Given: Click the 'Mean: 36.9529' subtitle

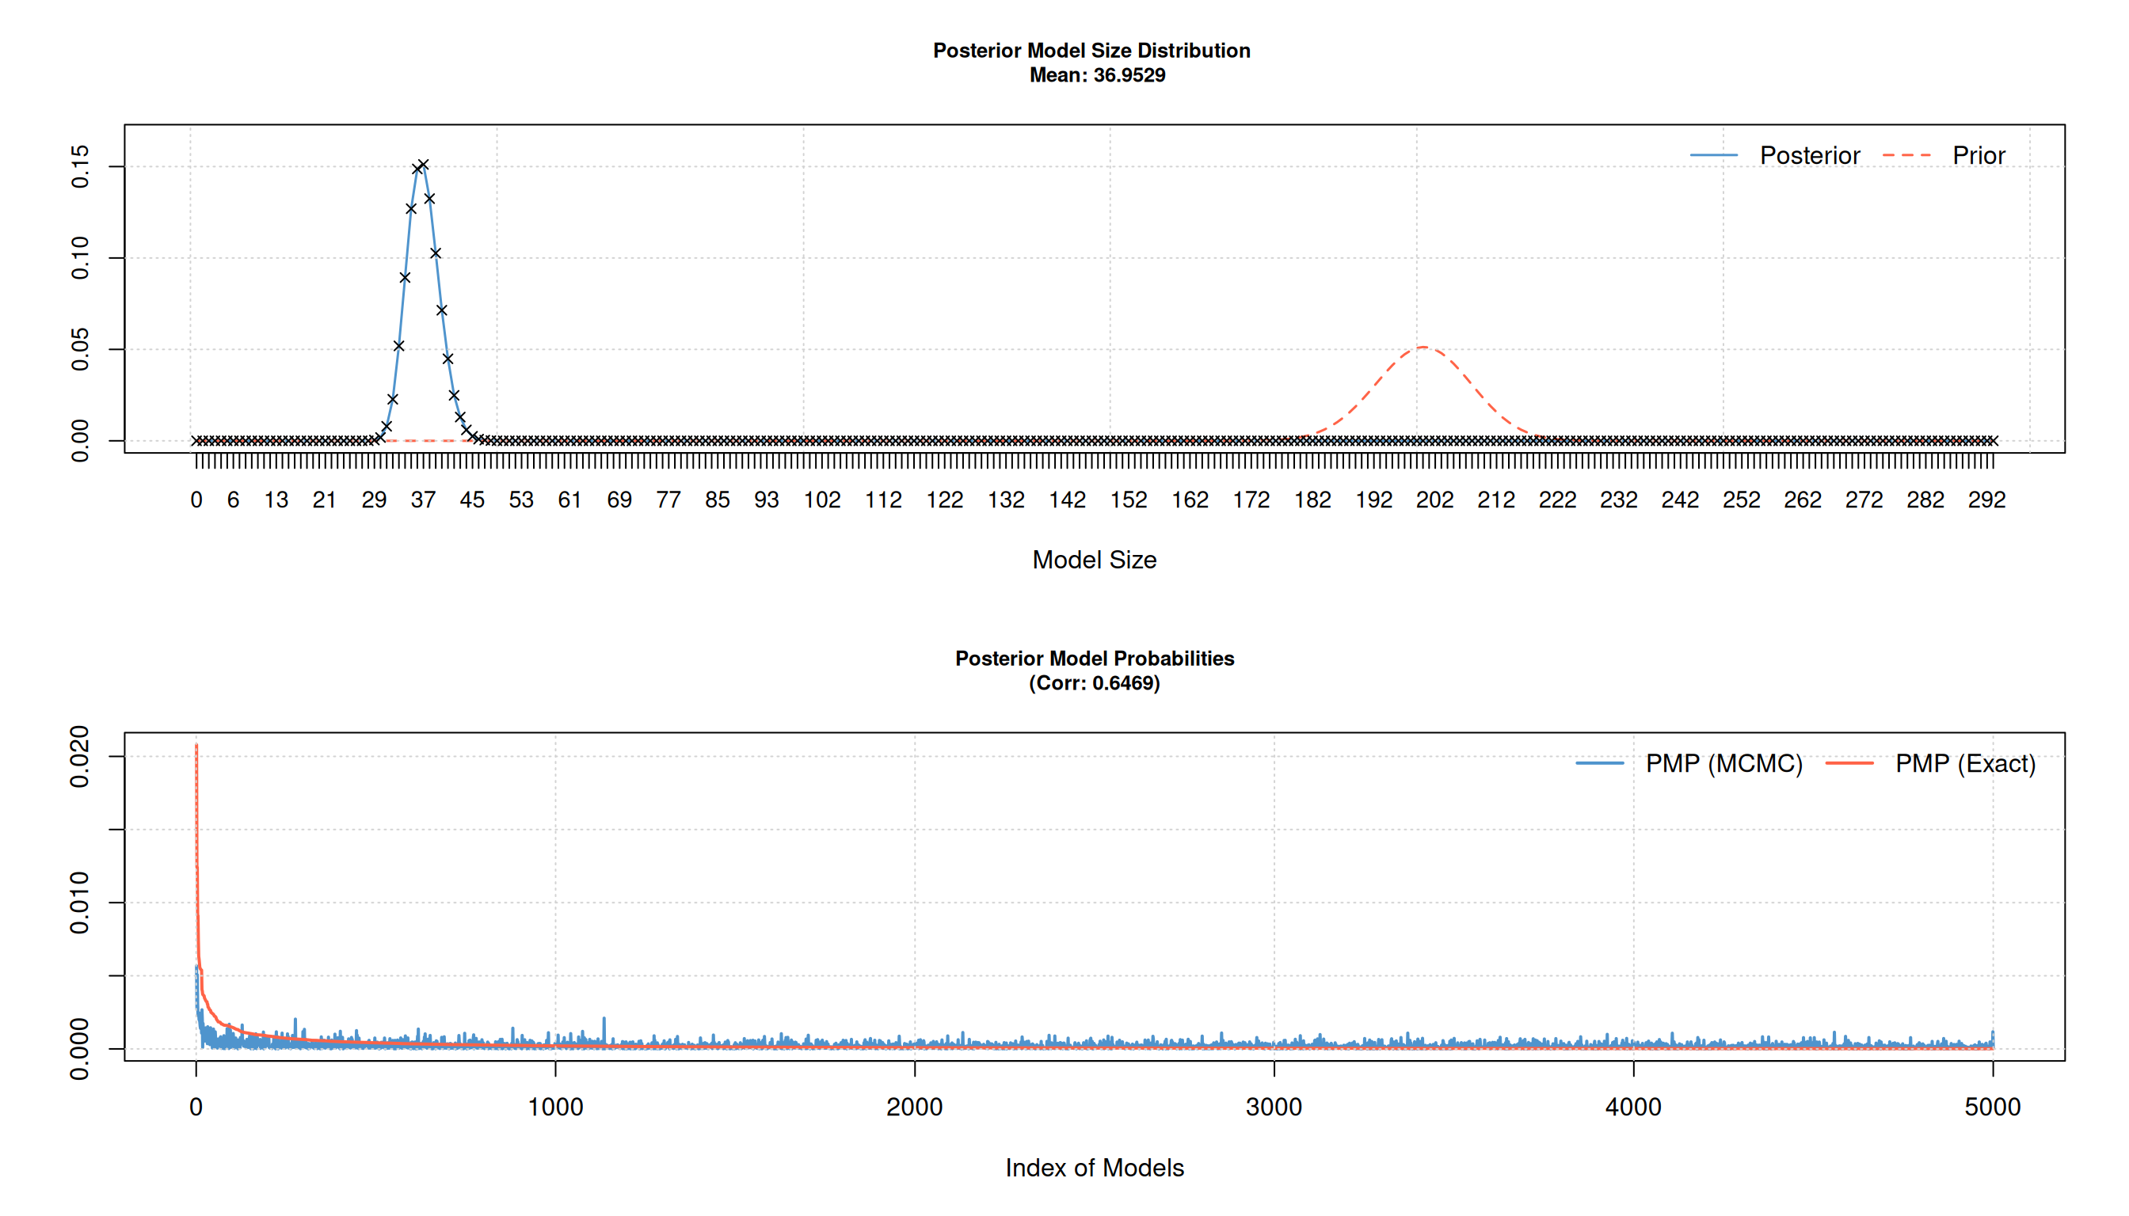Looking at the screenshot, I should point(1096,75).
